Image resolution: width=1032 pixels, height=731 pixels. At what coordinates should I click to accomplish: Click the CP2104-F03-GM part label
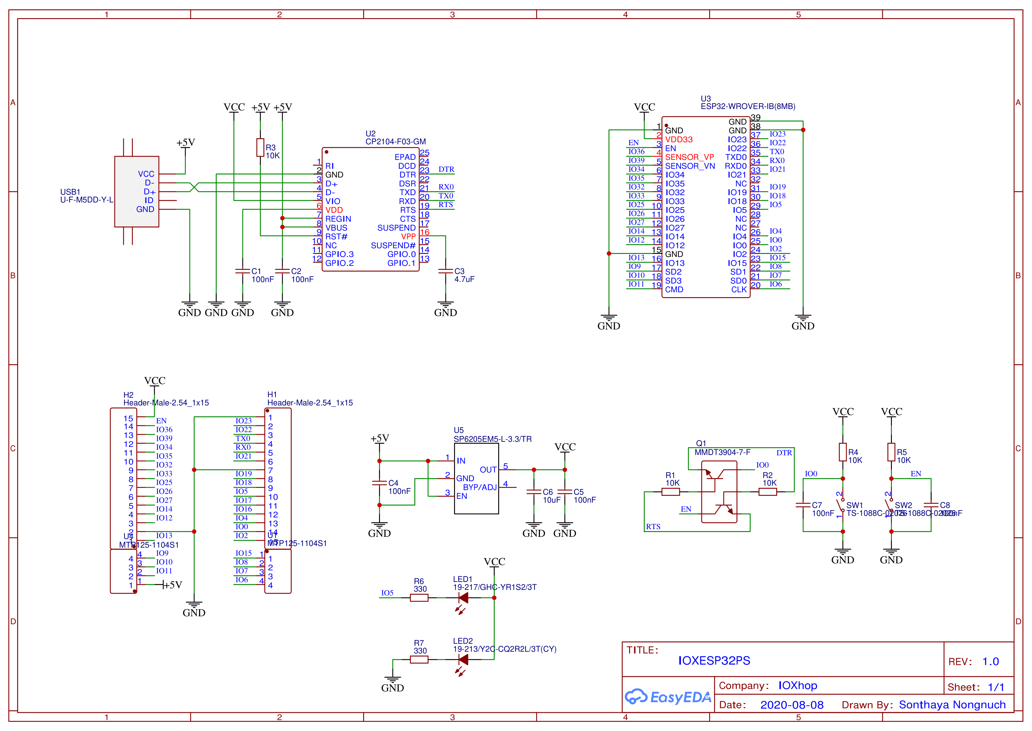click(x=396, y=142)
